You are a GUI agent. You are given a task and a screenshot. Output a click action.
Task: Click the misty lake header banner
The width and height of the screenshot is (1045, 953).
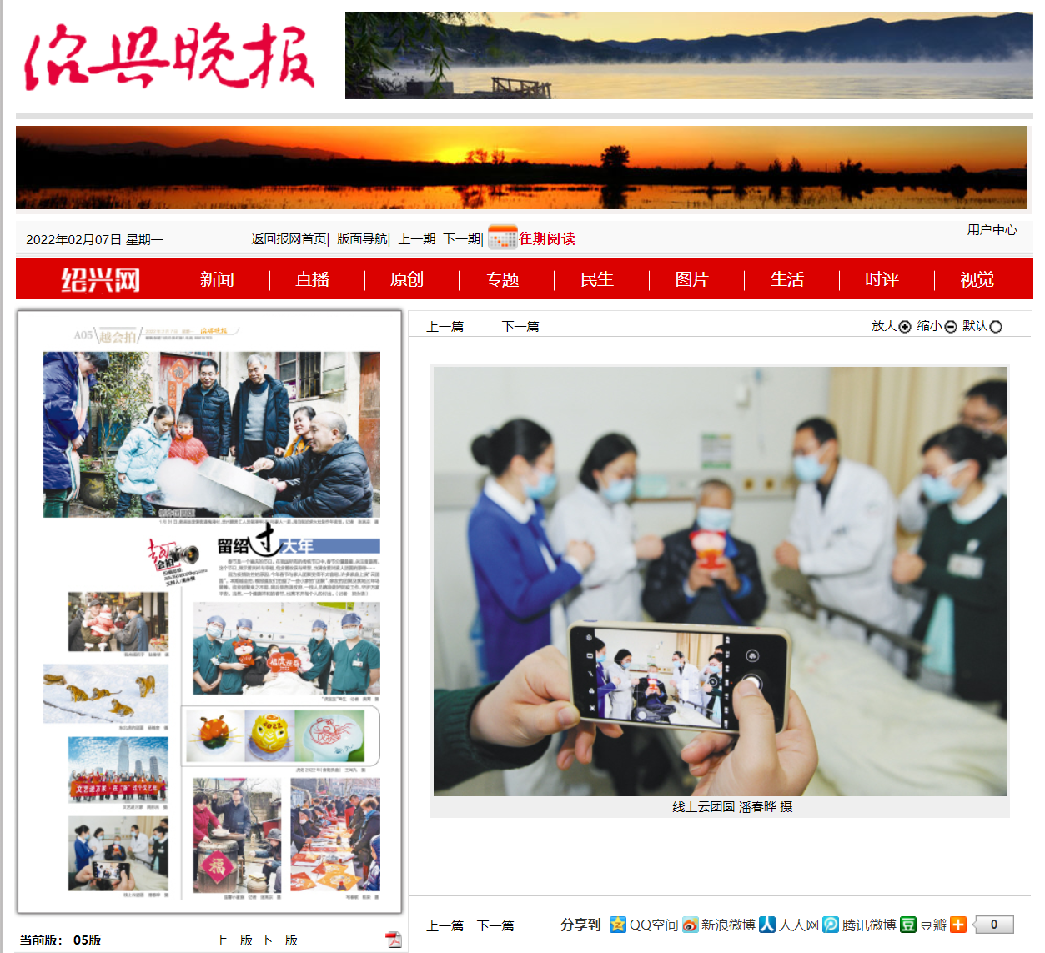coord(689,55)
